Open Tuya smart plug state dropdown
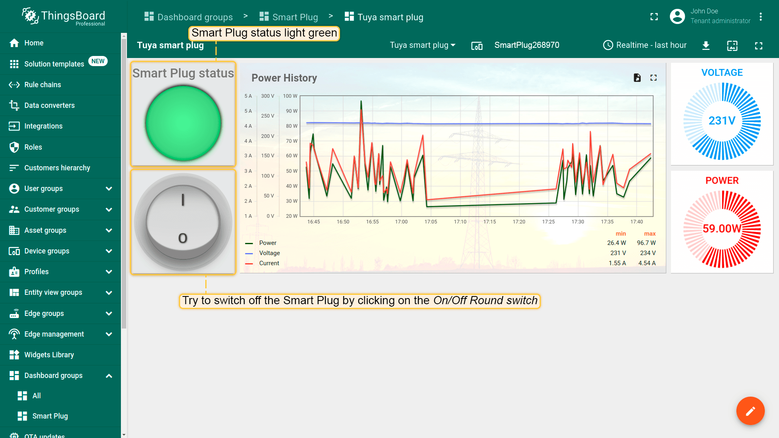Viewport: 779px width, 438px height. [x=422, y=45]
